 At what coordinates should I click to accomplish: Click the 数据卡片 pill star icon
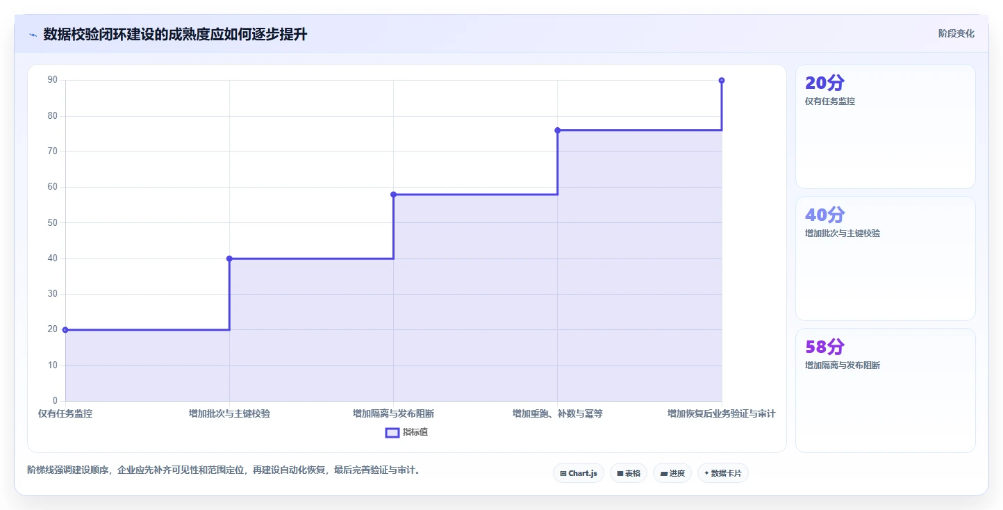click(x=706, y=473)
